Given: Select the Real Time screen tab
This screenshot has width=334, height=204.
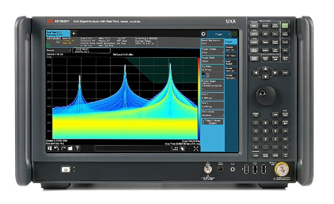Looking at the screenshot, I should 58,33.
